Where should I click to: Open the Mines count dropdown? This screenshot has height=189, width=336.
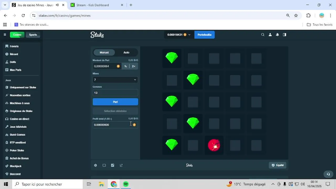click(115, 80)
